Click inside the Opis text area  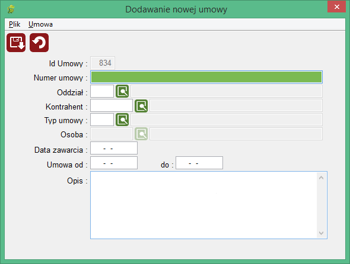pyautogui.click(x=203, y=205)
